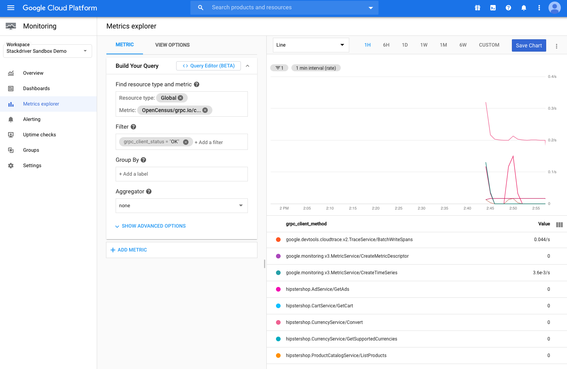
Task: Toggle the BatchWriteSpans series color dot
Action: tap(278, 240)
